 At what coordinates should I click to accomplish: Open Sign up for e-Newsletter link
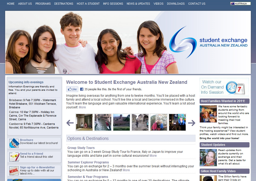coord(37,167)
